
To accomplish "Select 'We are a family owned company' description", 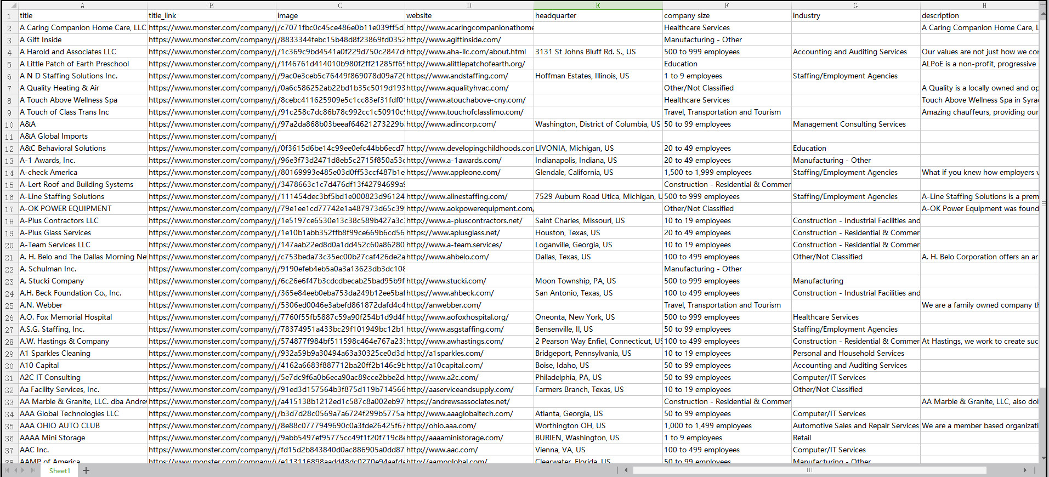I will 979,305.
